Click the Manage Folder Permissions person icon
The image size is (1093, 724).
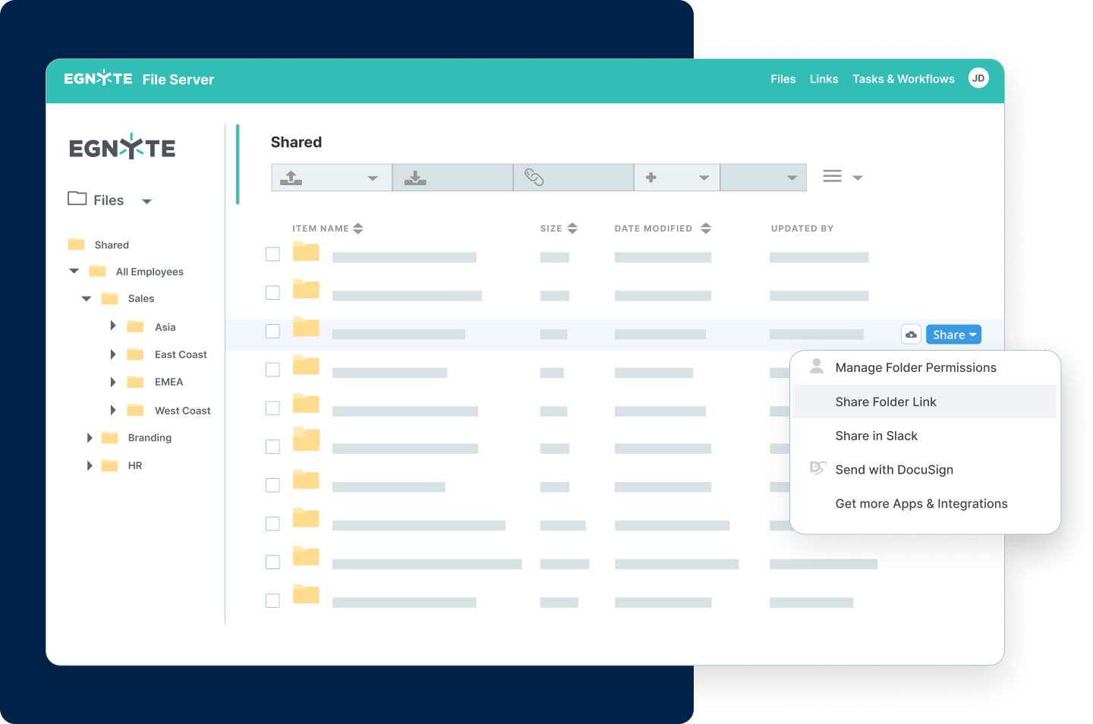point(816,367)
